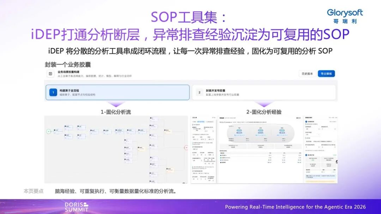Click the 1-固化分析流 label

[116, 112]
